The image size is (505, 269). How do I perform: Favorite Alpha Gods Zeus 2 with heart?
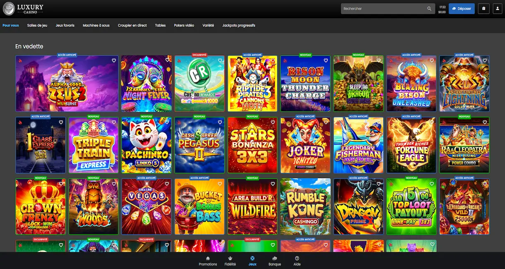pyautogui.click(x=114, y=60)
